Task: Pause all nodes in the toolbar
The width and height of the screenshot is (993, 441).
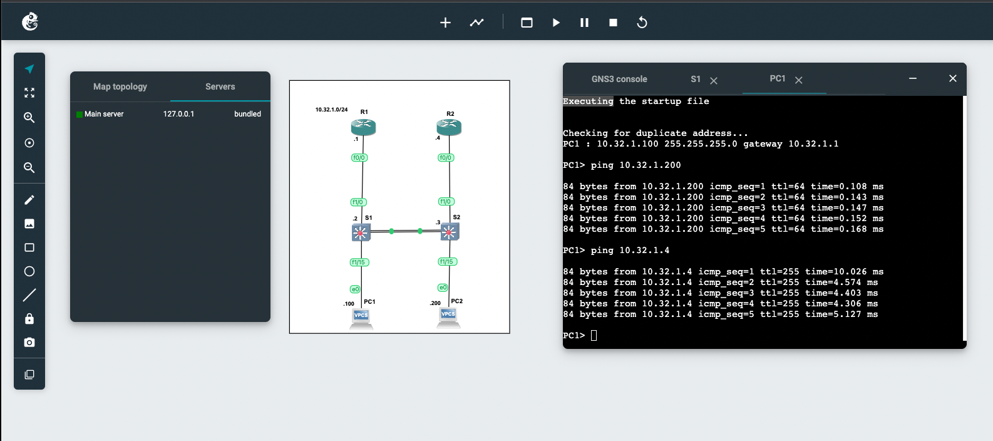Action: click(584, 23)
